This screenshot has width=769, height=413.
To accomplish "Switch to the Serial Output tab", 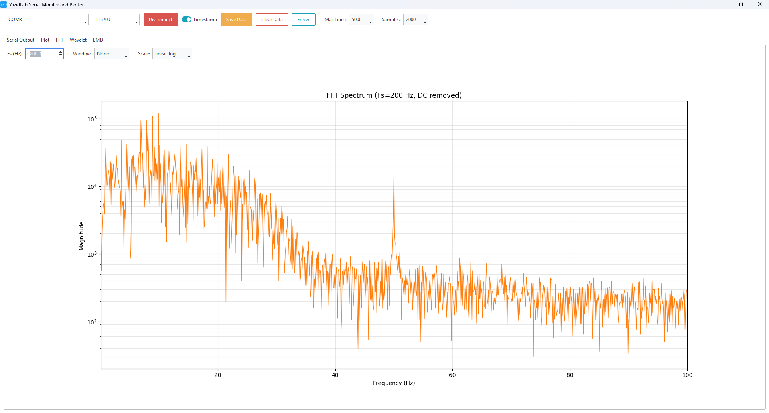I will (21, 40).
